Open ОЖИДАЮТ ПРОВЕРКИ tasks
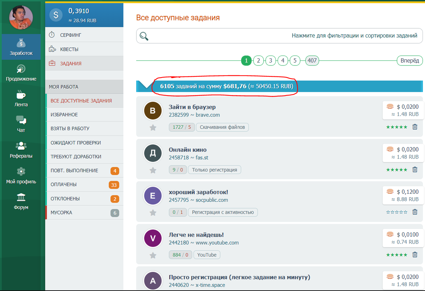 click(x=84, y=142)
